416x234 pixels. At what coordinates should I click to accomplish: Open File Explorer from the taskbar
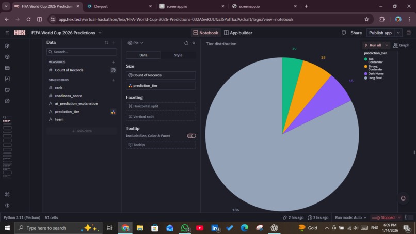coord(140,228)
